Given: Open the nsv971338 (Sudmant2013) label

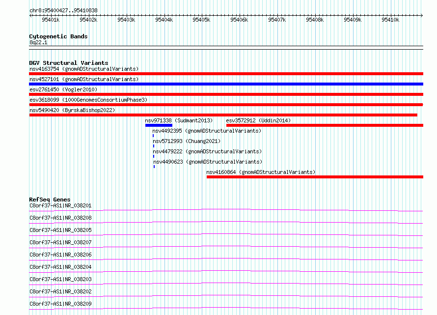Looking at the screenshot, I should click(x=179, y=120).
